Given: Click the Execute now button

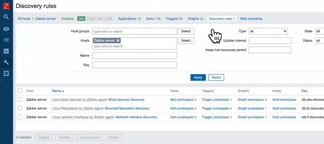Looking at the screenshot, I should [x=89, y=137].
